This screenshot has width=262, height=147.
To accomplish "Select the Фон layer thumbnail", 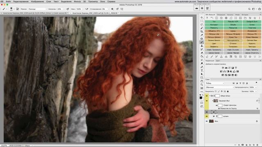I will [211, 121].
